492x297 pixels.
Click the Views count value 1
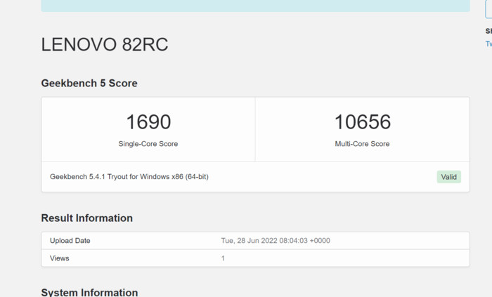(x=224, y=258)
